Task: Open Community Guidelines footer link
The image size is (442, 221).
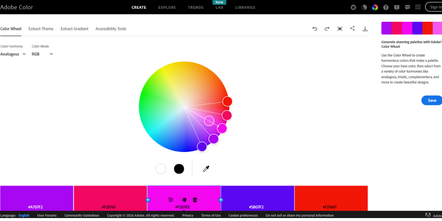Action: [x=82, y=215]
